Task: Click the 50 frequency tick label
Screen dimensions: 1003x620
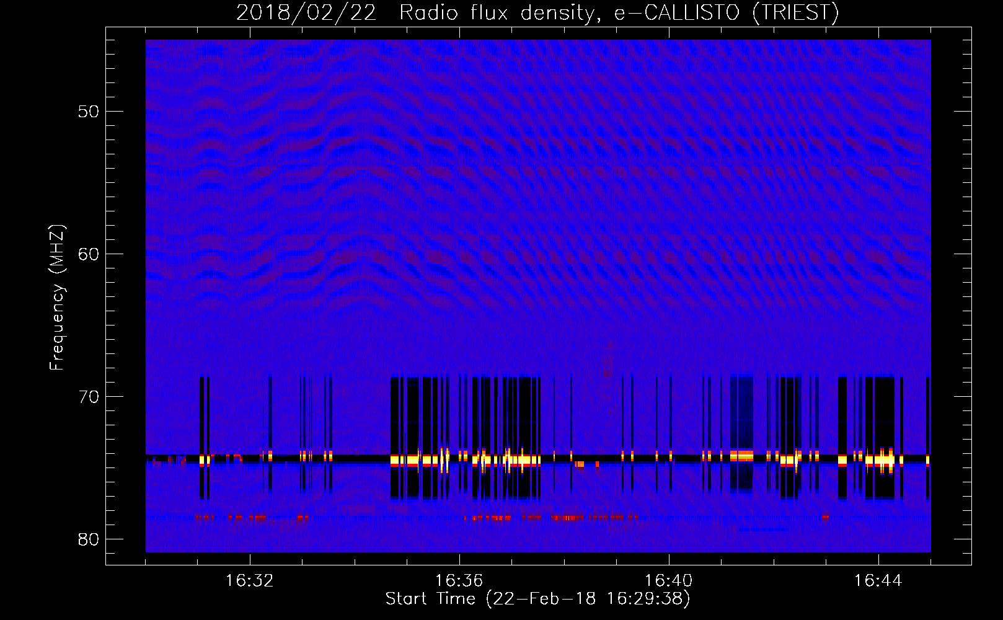Action: coord(89,112)
